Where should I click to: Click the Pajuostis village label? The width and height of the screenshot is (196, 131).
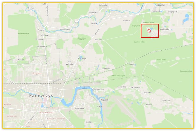(105, 100)
